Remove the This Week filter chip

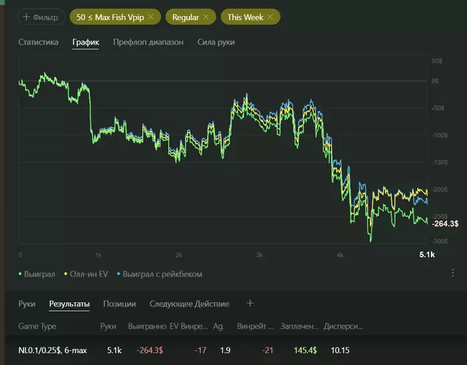pos(270,17)
